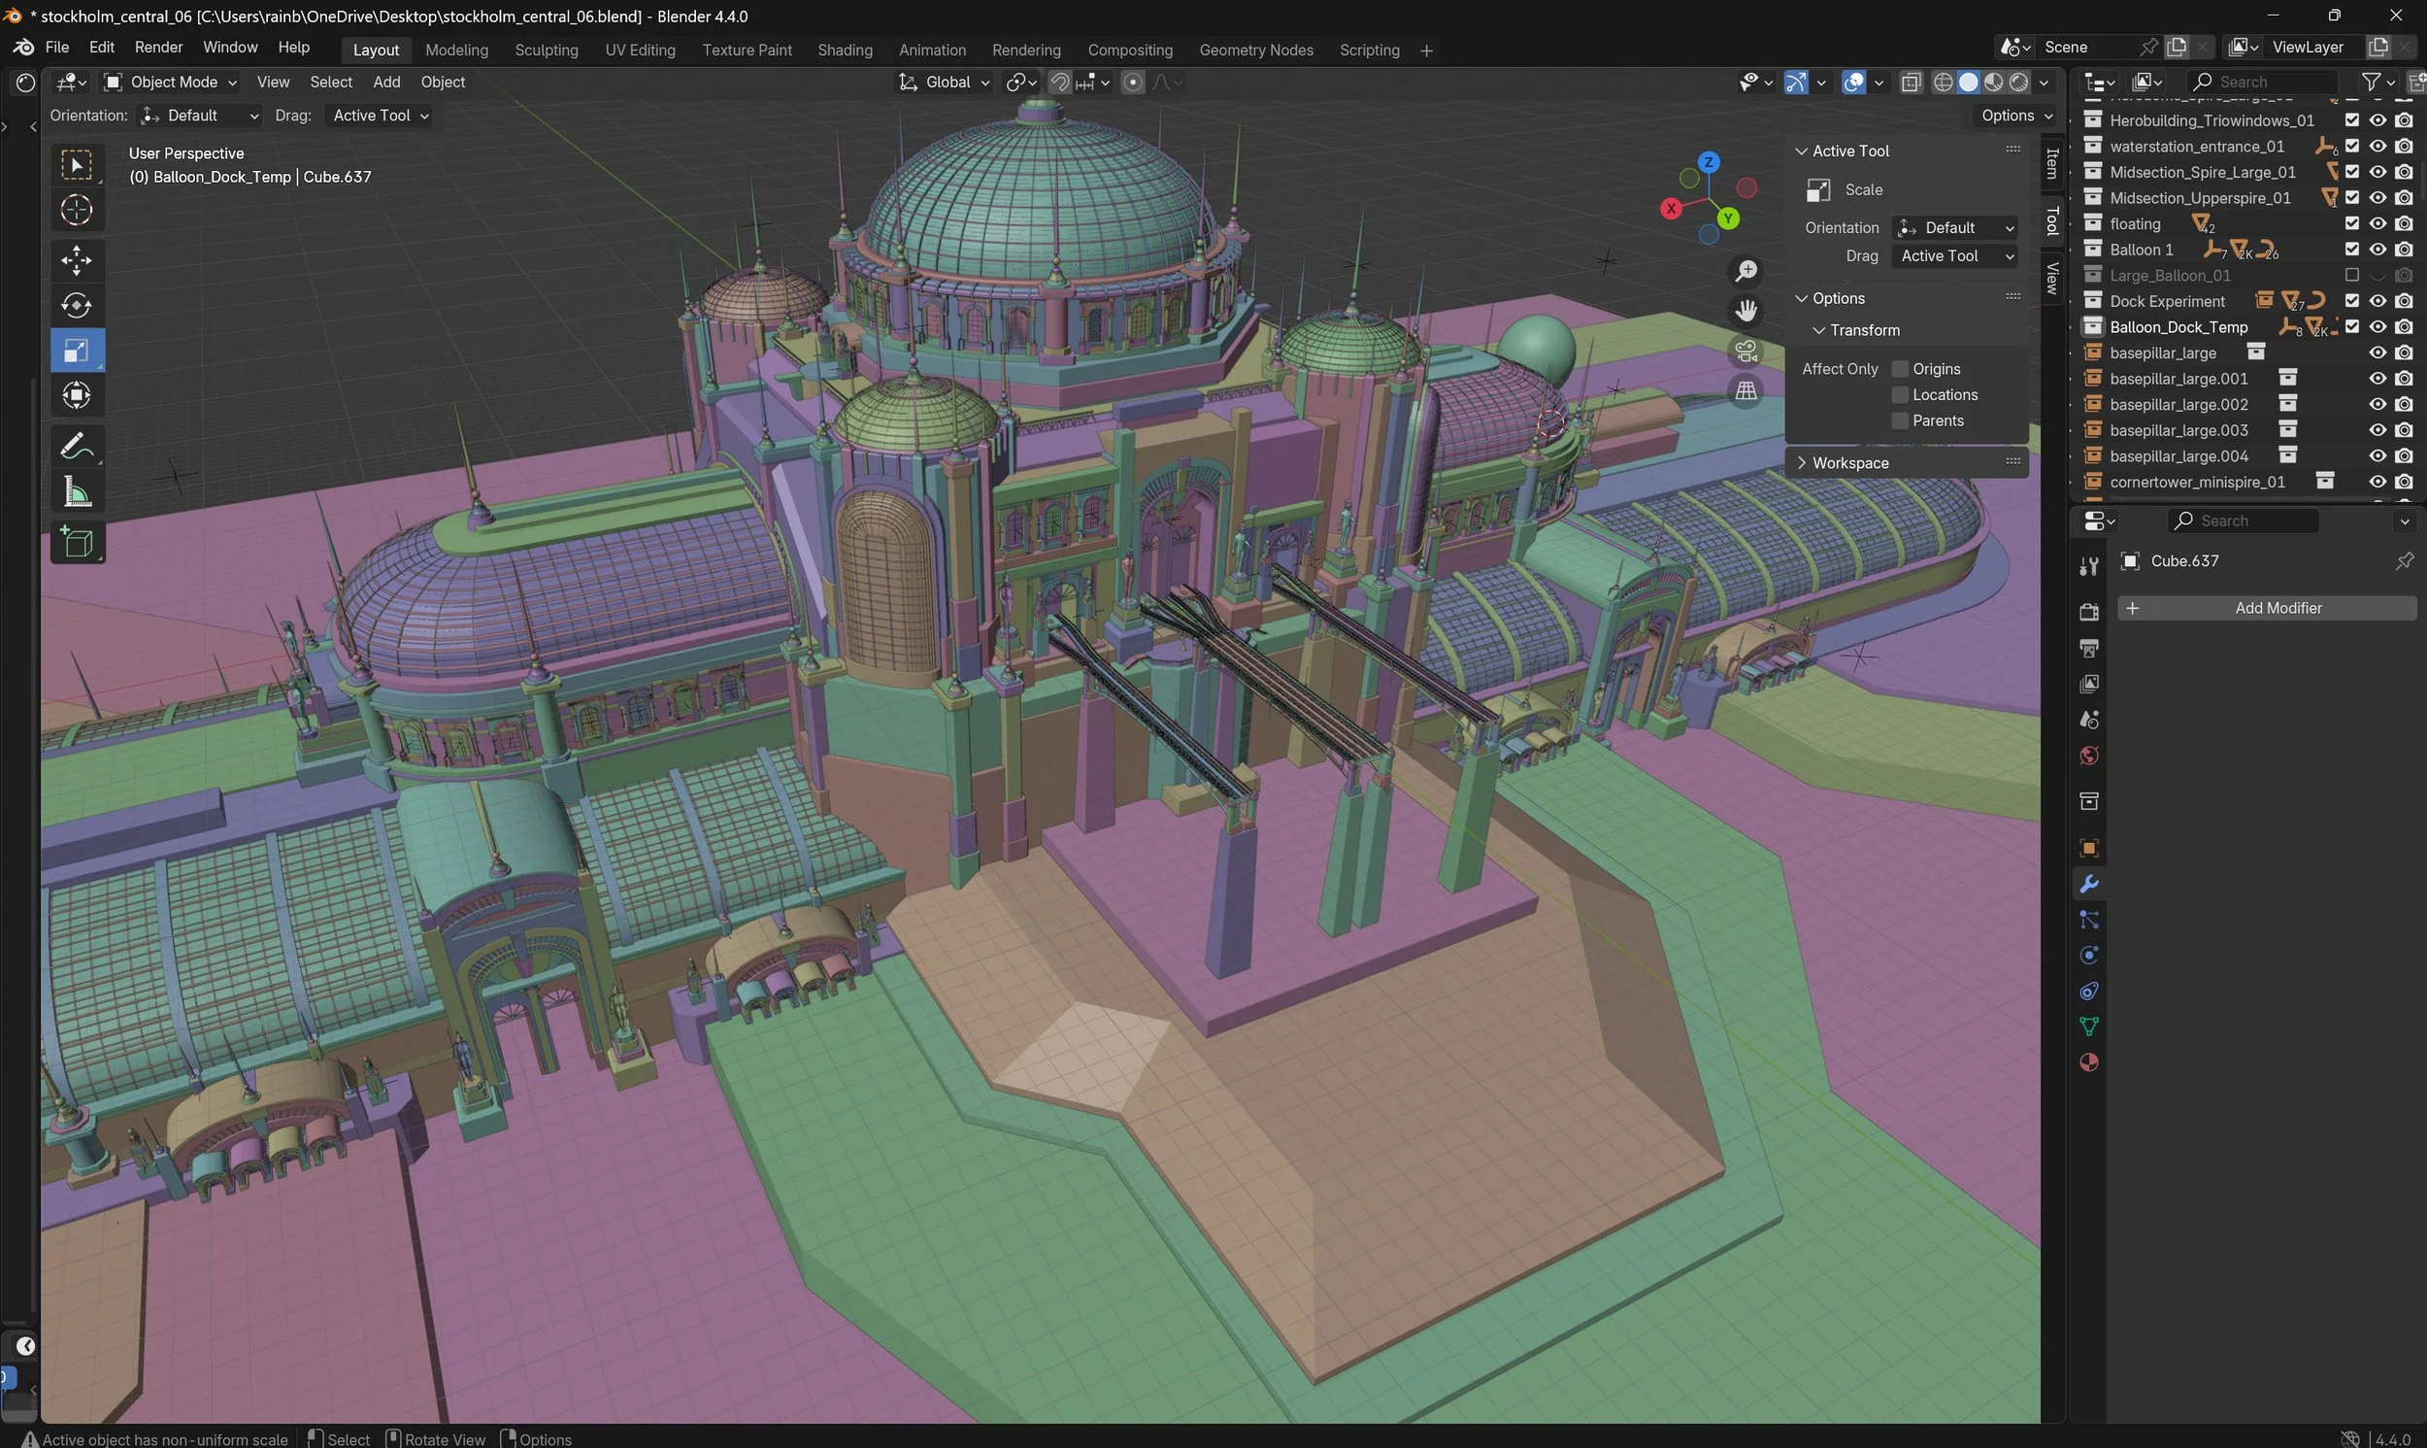
Task: Switch to the Shading workspace tab
Action: coord(845,49)
